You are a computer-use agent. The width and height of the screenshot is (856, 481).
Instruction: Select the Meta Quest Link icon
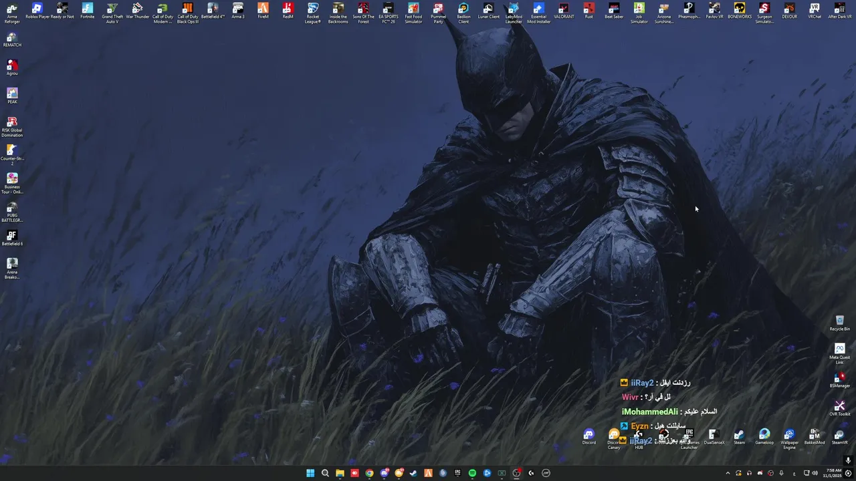click(840, 353)
